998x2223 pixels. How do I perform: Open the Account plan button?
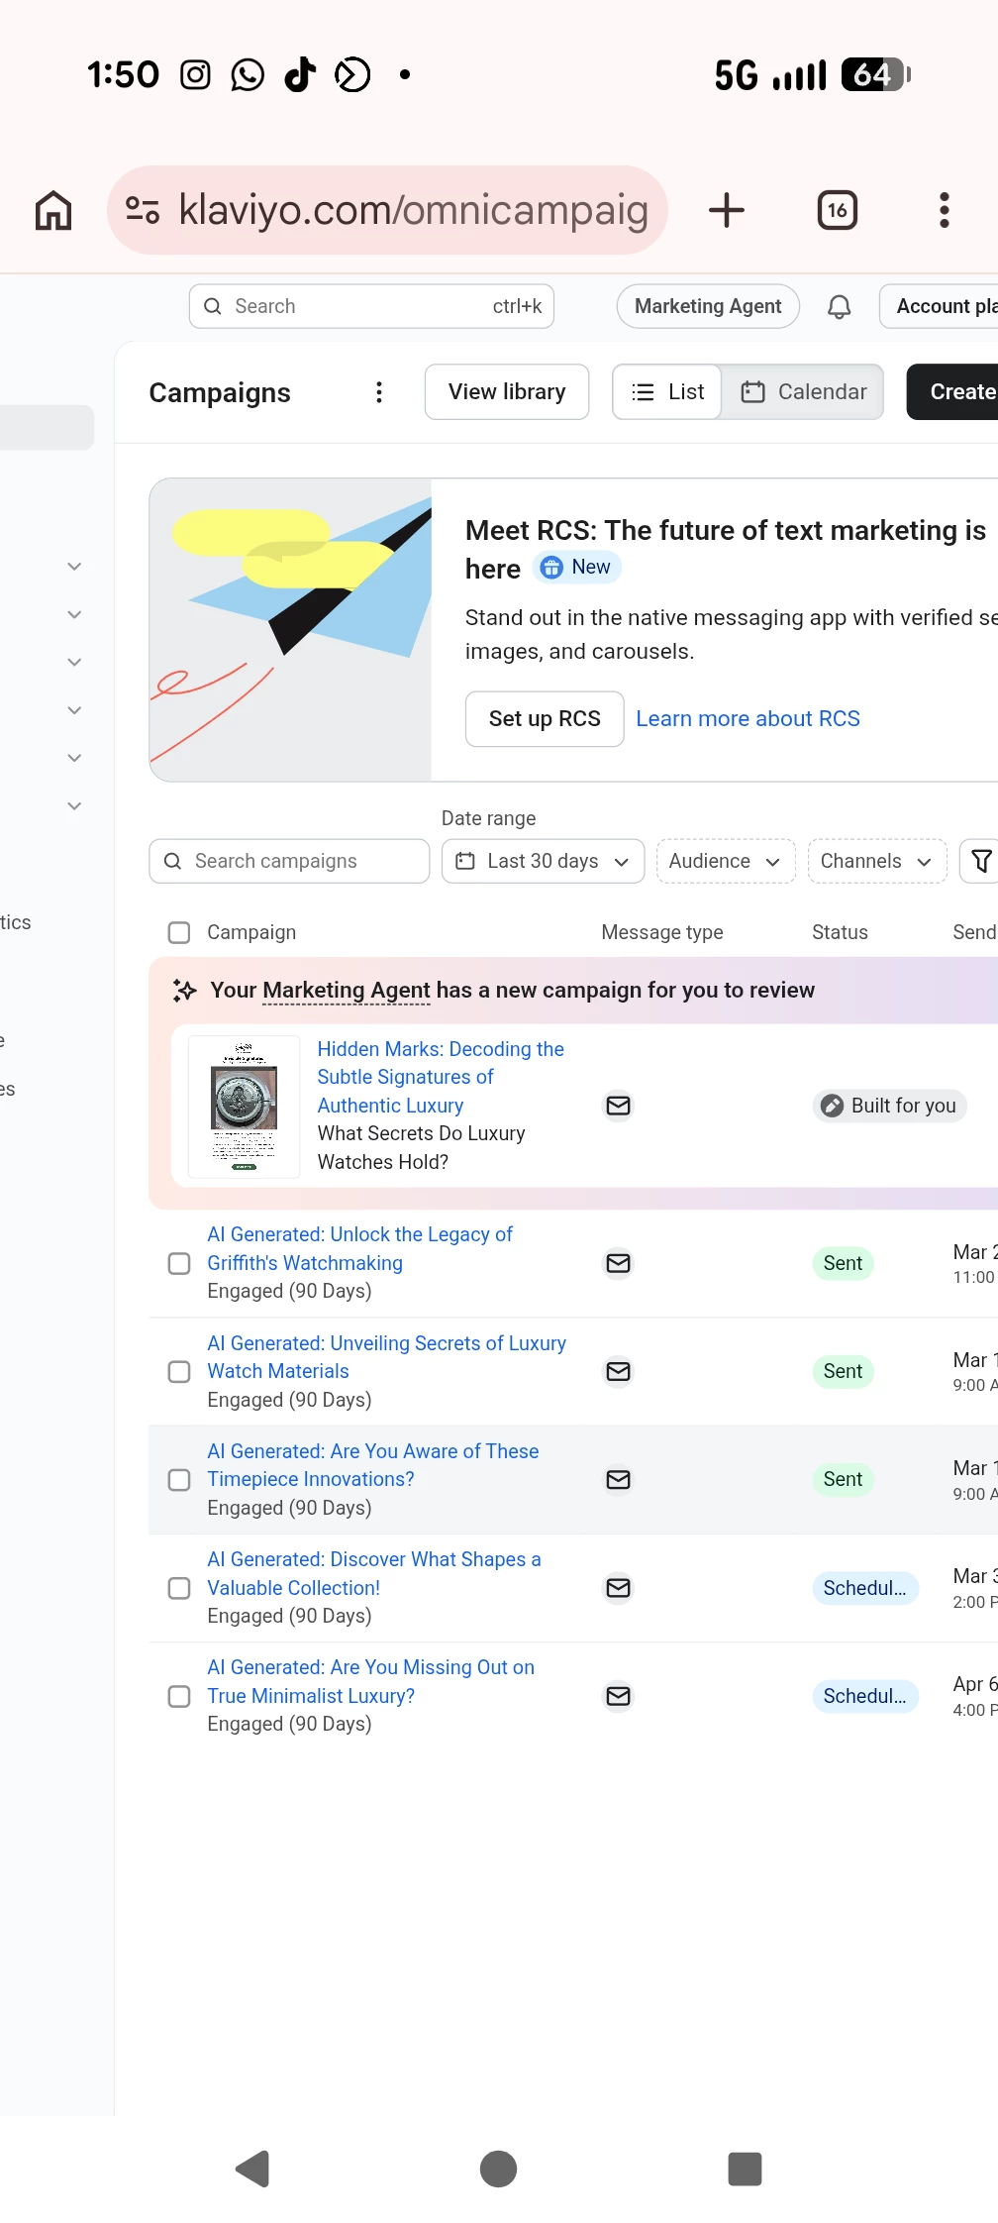939,307
